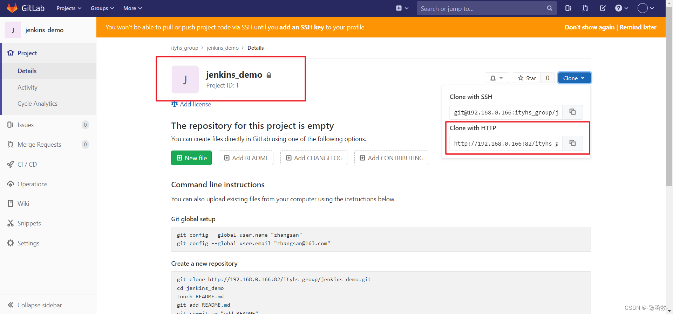Click the New file button
The image size is (673, 314).
(191, 158)
